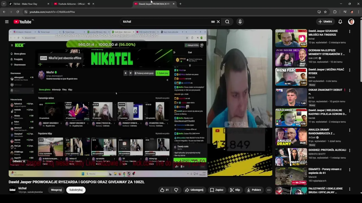Open options for NIELEGALNE KASYNO video
This screenshot has width=362, height=203.
point(350,111)
